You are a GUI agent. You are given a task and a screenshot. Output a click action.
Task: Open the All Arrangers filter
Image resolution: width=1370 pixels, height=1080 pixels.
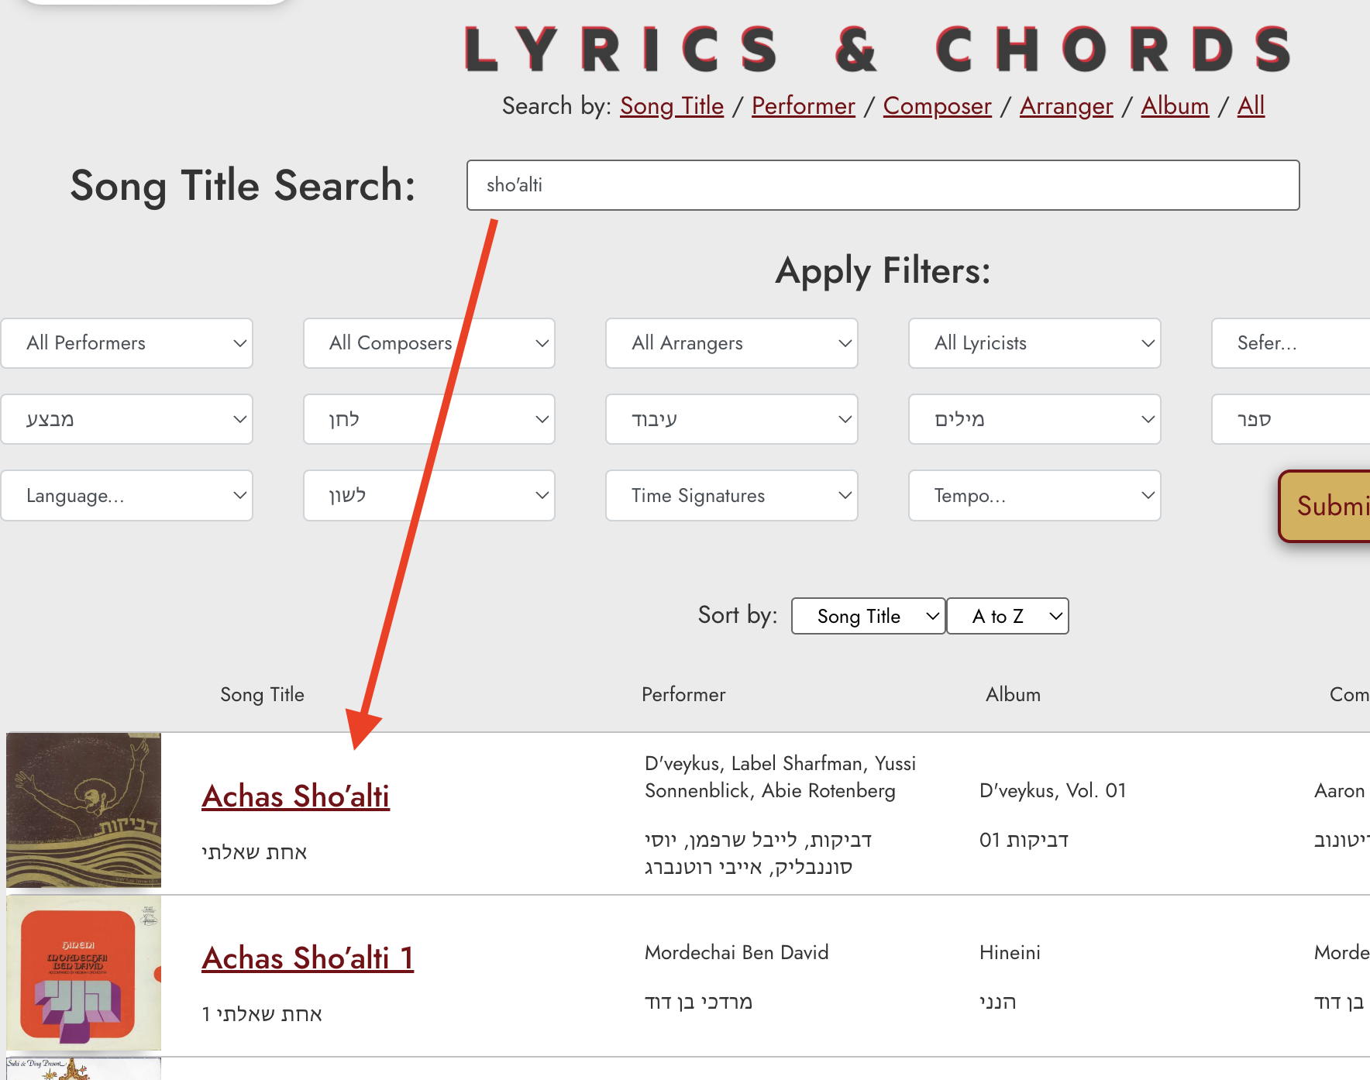tap(731, 343)
